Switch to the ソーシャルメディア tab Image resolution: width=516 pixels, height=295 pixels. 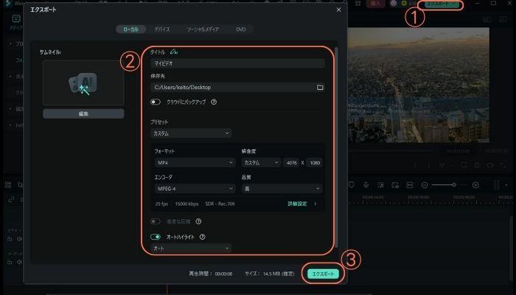pyautogui.click(x=203, y=29)
